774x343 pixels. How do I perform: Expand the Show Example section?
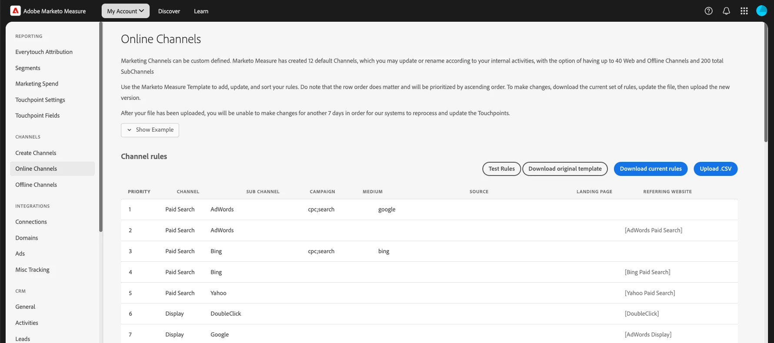150,130
